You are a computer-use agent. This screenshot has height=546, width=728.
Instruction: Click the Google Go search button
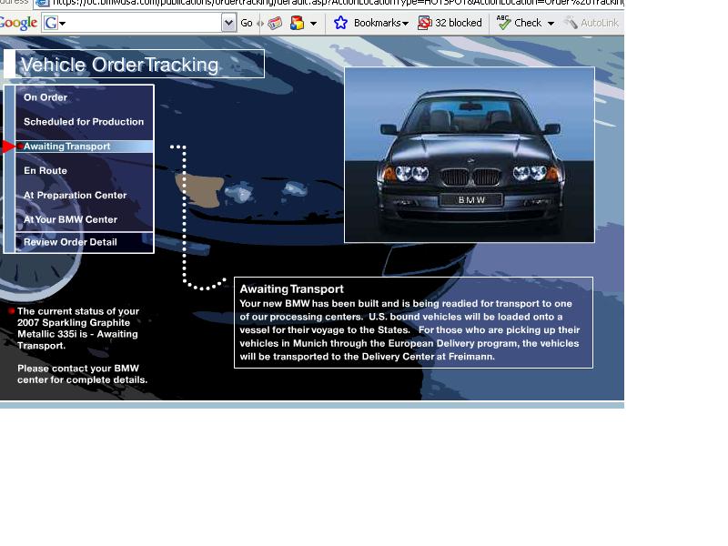click(x=247, y=23)
